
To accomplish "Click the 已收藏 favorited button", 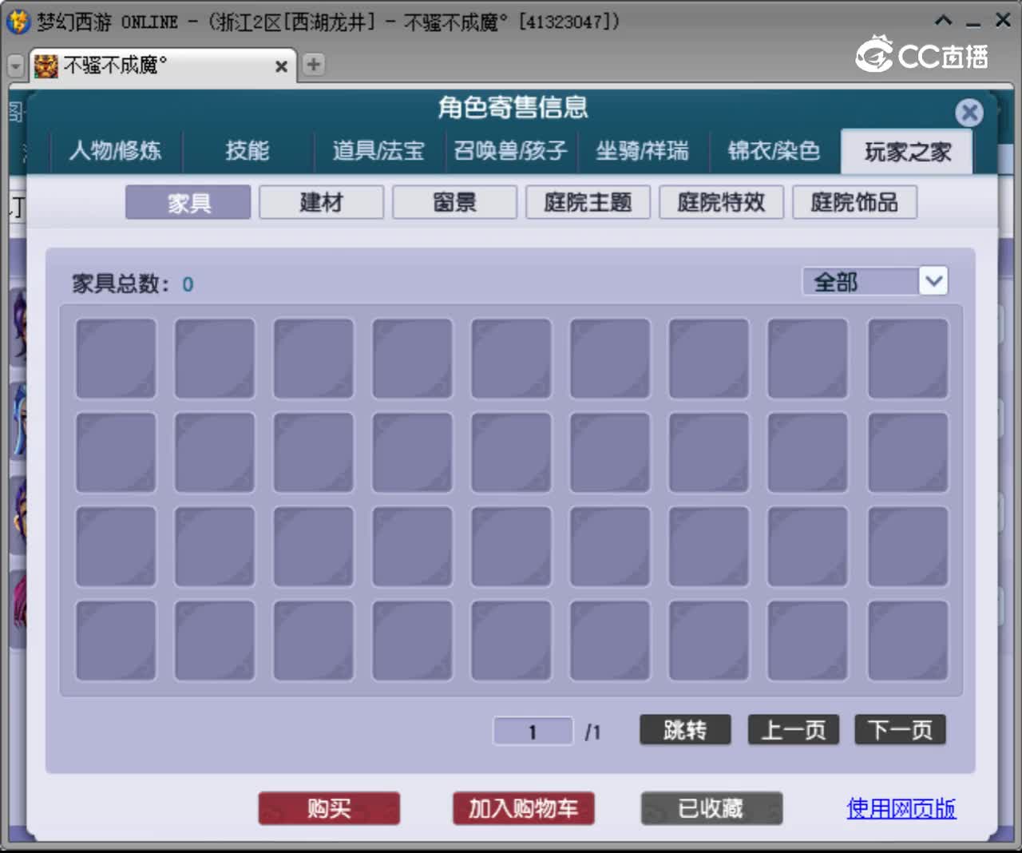I will click(711, 808).
